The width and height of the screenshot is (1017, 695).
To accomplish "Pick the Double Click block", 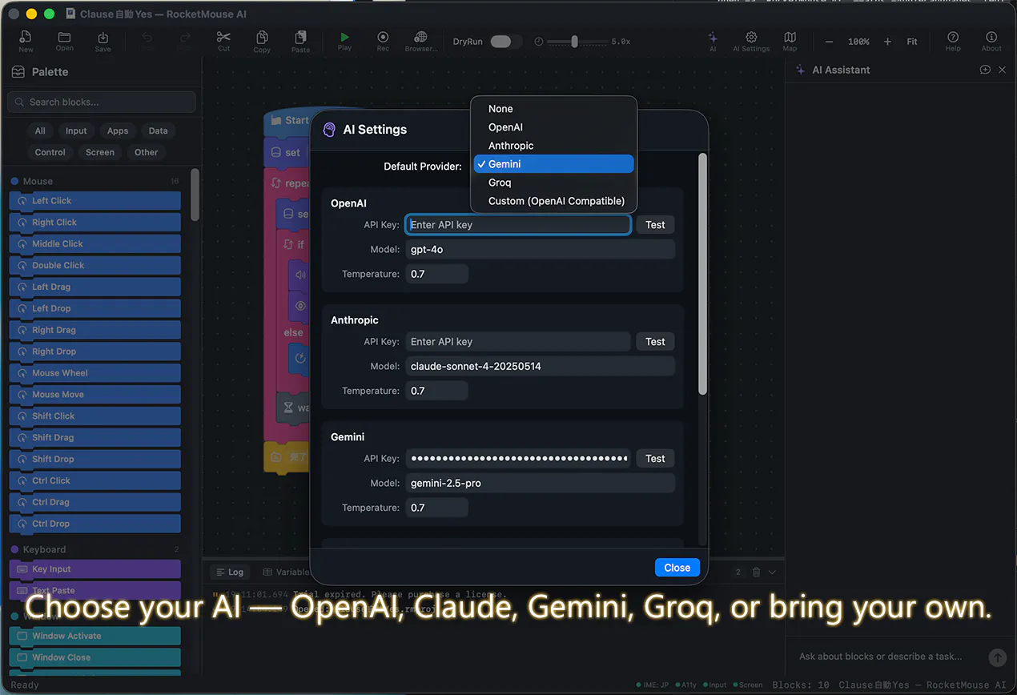I will 94,265.
